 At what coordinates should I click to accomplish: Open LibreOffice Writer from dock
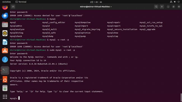tap(5, 42)
